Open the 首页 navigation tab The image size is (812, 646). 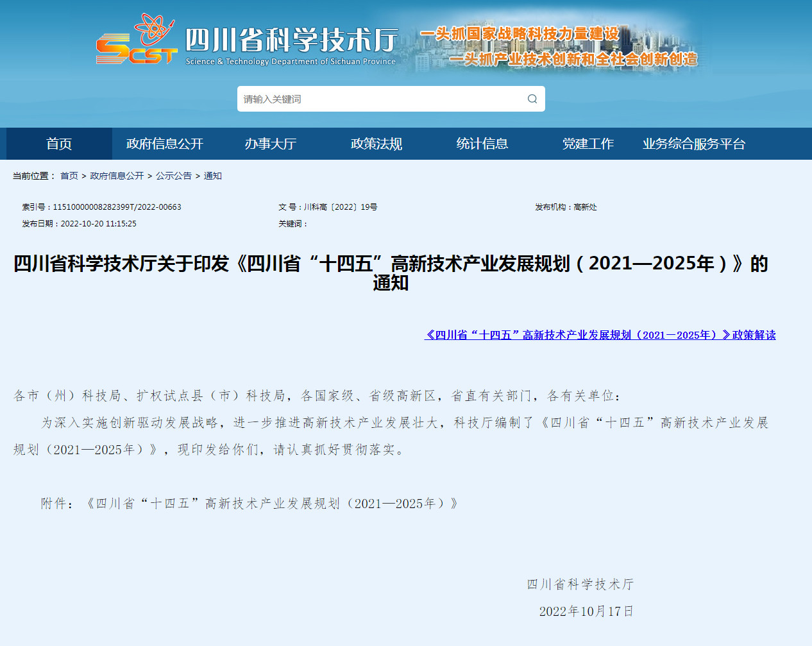pyautogui.click(x=59, y=144)
